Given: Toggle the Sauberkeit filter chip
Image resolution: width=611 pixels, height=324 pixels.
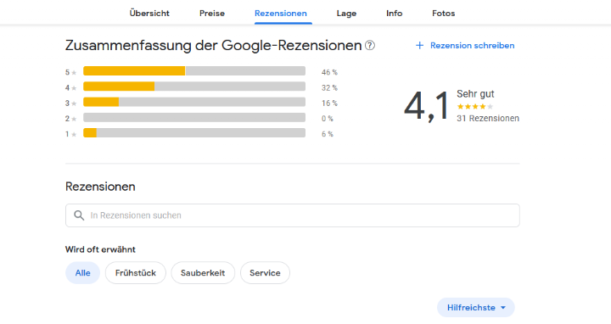Looking at the screenshot, I should [x=203, y=272].
